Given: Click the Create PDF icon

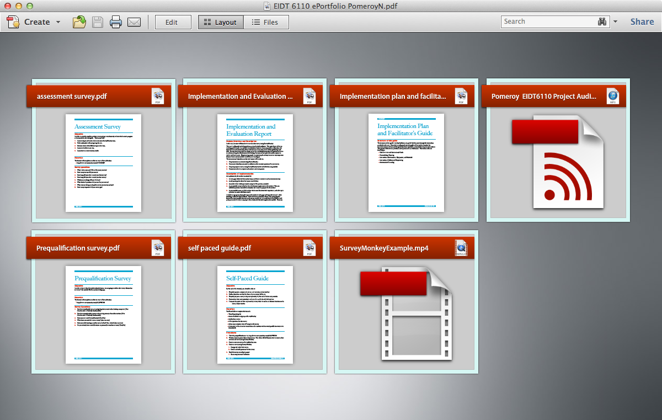Looking at the screenshot, I should click(13, 22).
